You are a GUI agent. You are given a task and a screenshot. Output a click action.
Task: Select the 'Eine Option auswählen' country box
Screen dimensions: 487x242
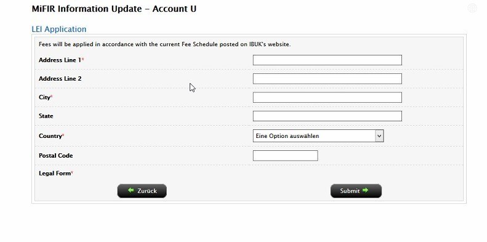(x=318, y=136)
